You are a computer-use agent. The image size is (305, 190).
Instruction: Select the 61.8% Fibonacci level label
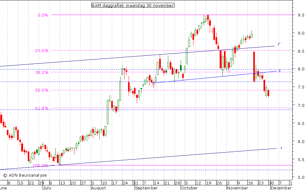coord(42,108)
